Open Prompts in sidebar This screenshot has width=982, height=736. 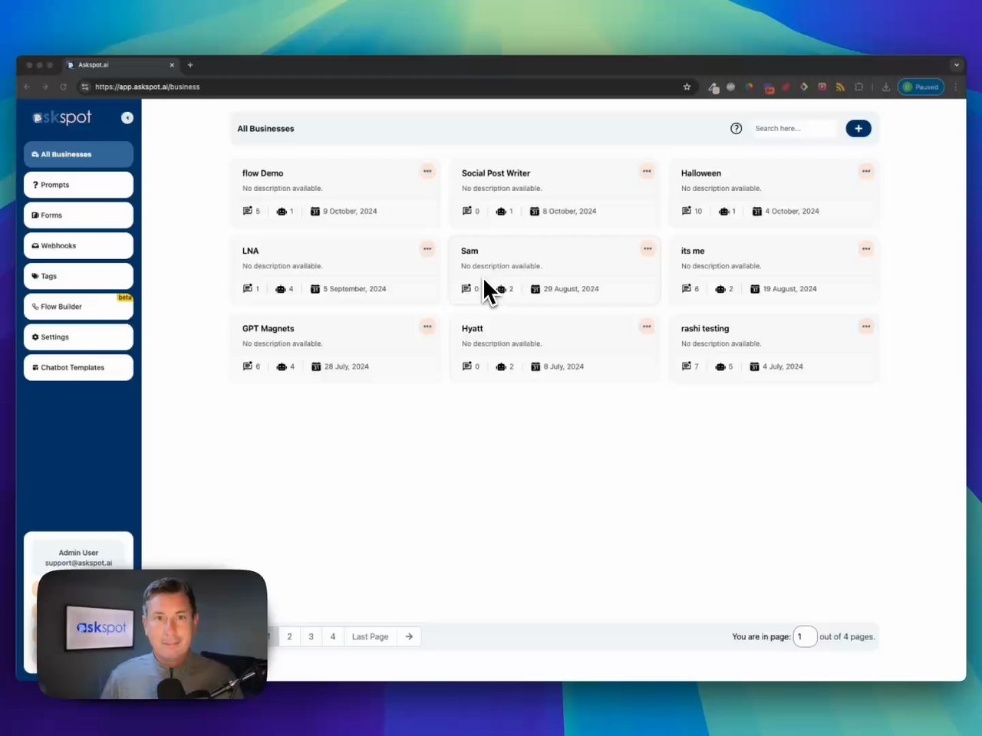[x=78, y=185]
